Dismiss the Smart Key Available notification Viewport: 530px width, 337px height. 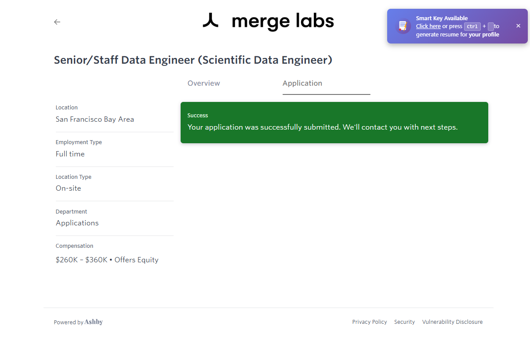[x=518, y=26]
